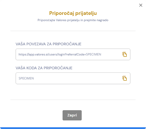Click the Zapri button

point(72,115)
